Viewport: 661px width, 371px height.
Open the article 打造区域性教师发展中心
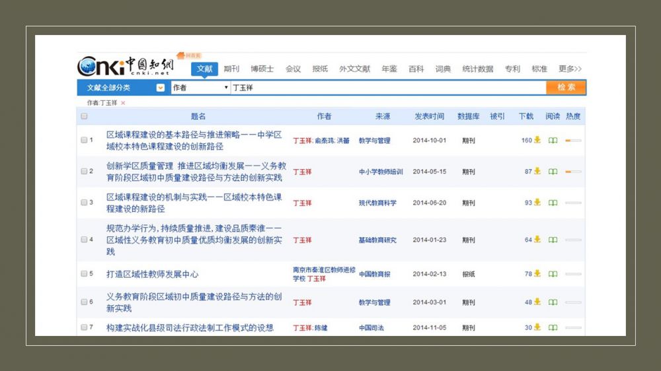pos(152,273)
